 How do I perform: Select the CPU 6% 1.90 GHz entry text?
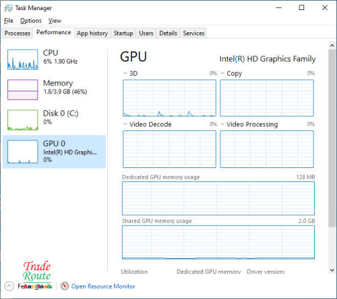point(60,57)
